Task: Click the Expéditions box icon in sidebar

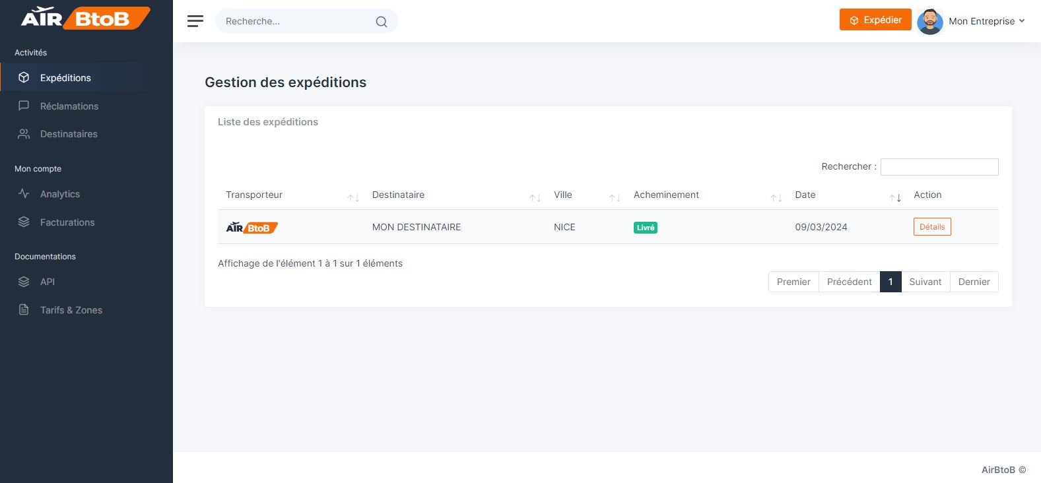Action: coord(24,77)
